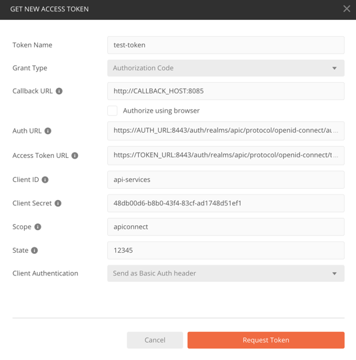Click the Client ID info icon
The width and height of the screenshot is (356, 360).
pos(45,180)
